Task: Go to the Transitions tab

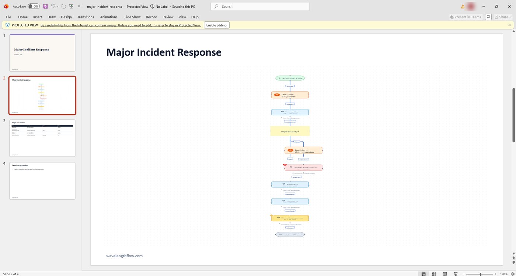Action: [x=86, y=17]
